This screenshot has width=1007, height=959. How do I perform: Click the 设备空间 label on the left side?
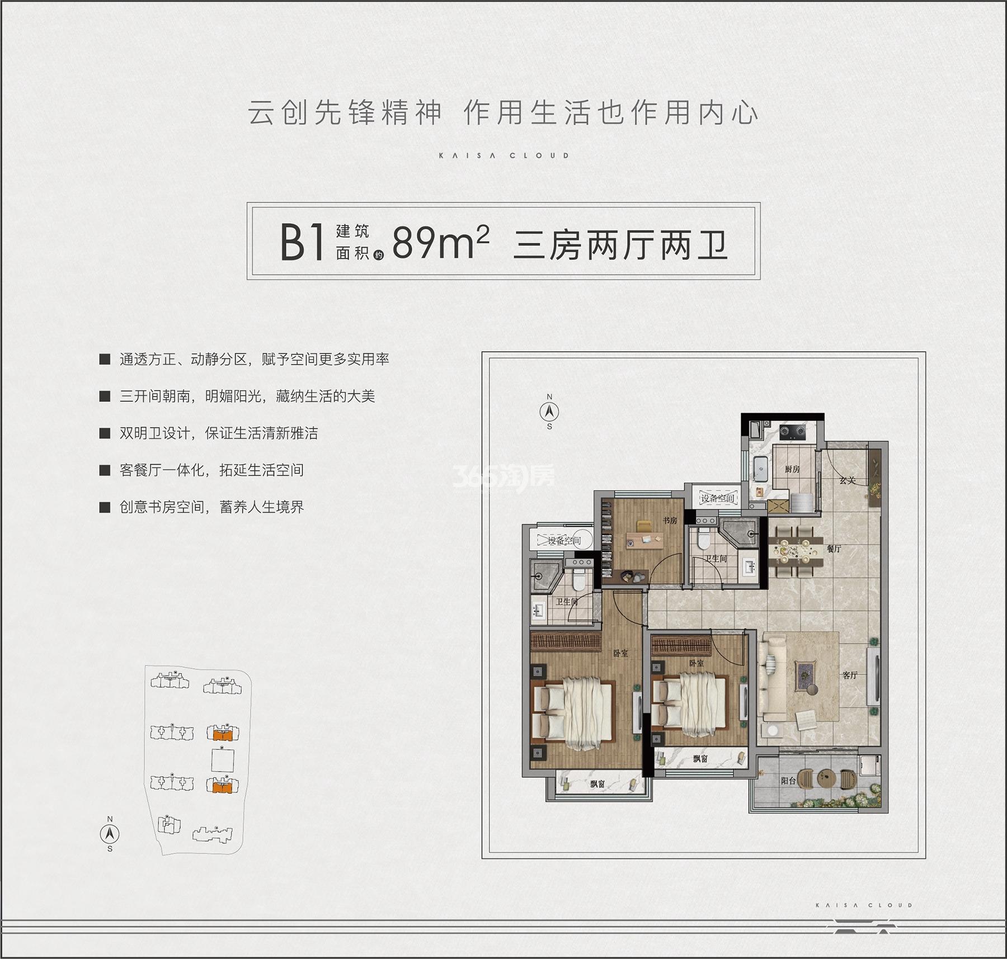pos(564,540)
